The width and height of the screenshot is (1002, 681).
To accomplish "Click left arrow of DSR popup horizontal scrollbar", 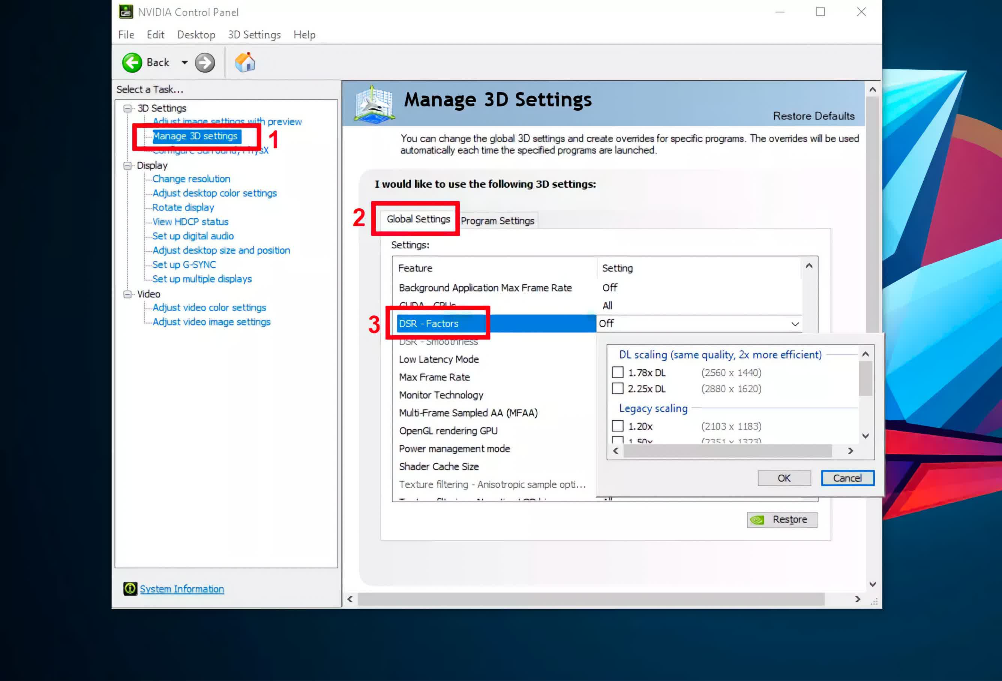I will pyautogui.click(x=616, y=451).
